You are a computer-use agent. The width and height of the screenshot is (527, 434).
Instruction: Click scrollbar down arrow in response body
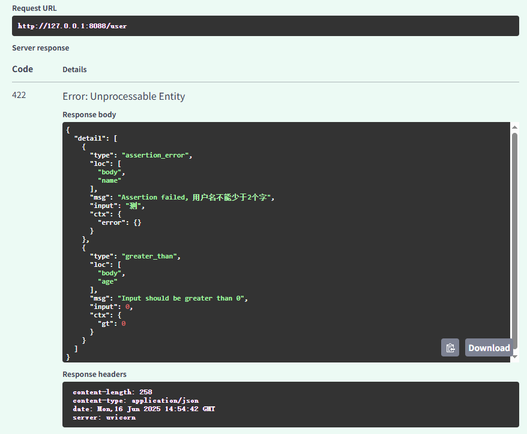coord(514,357)
